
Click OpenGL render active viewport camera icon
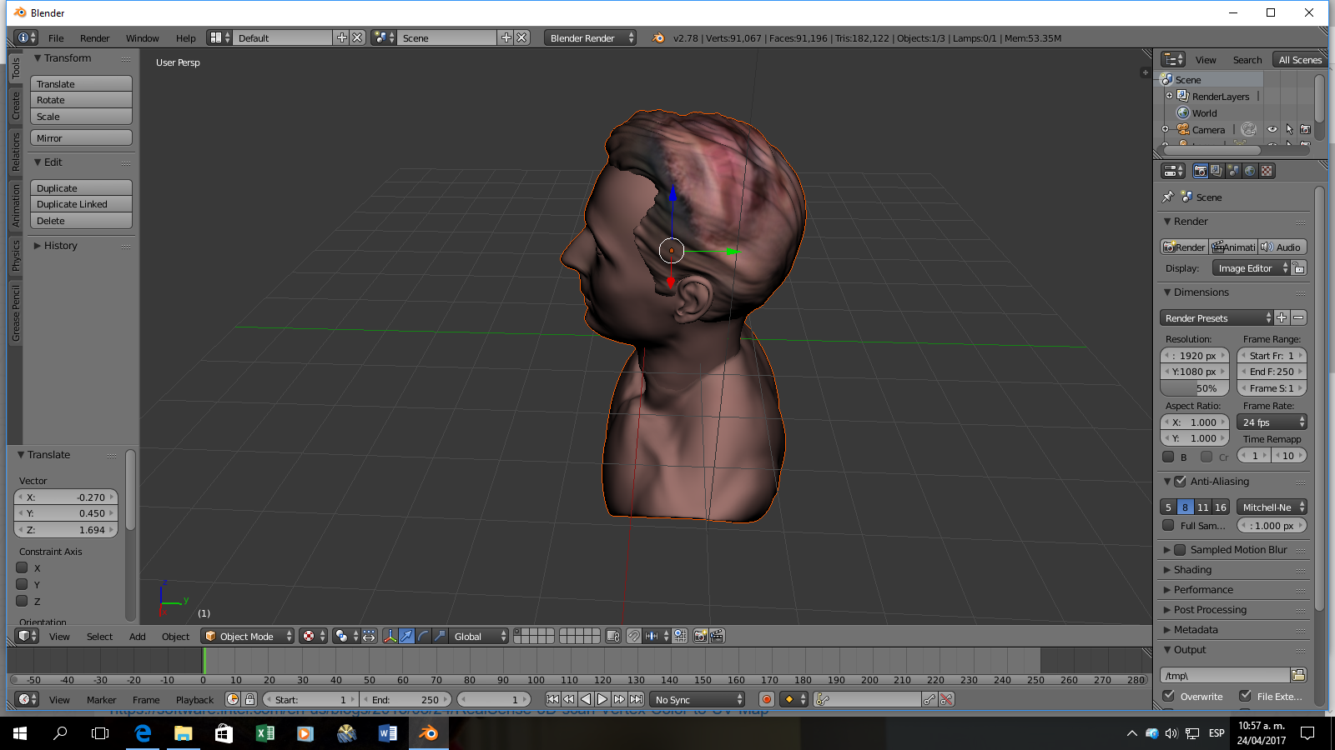pyautogui.click(x=700, y=636)
